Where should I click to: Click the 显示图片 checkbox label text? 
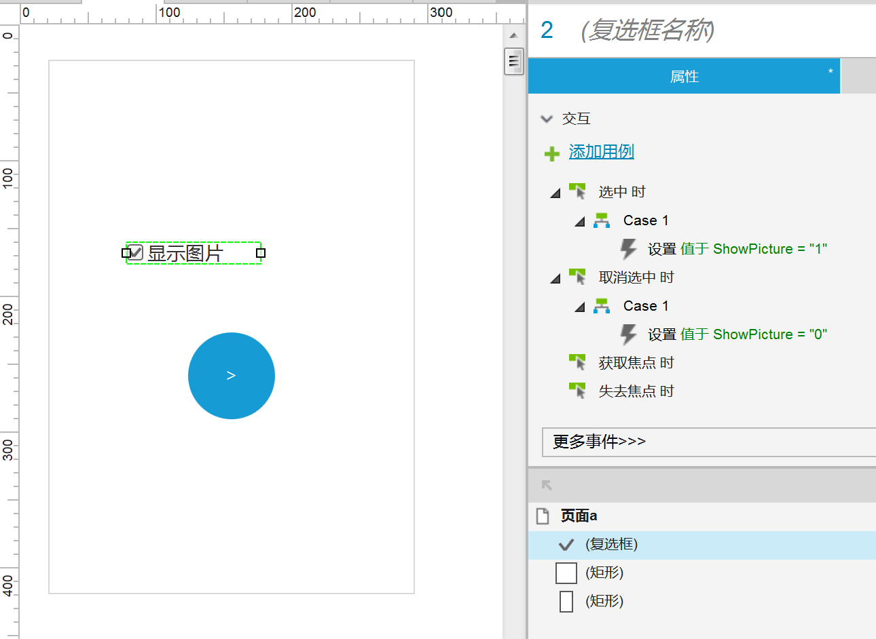click(185, 253)
